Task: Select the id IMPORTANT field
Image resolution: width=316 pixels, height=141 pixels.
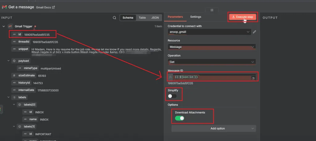Action: tap(28, 134)
